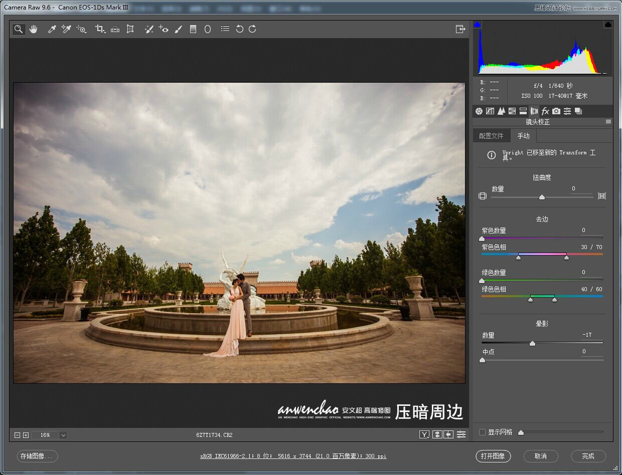The image size is (622, 475).
Task: Select the Adjustment Brush tool
Action: [178, 29]
